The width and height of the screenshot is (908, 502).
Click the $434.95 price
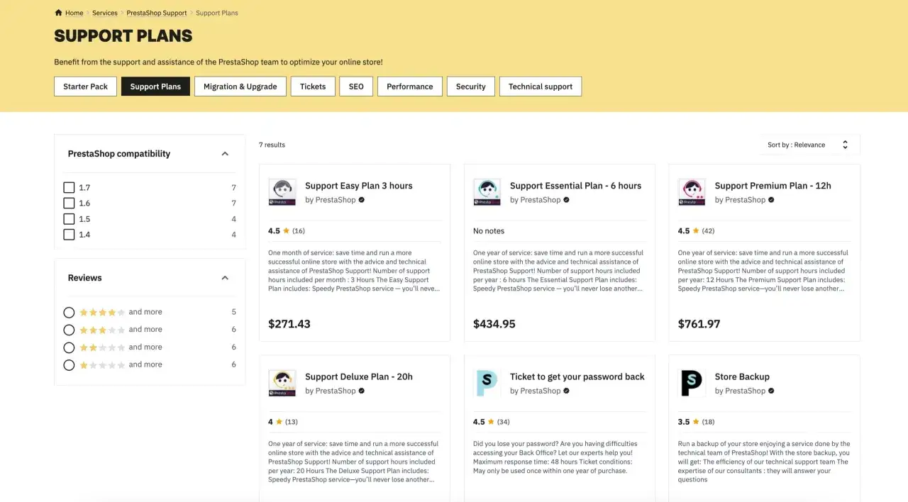494,324
